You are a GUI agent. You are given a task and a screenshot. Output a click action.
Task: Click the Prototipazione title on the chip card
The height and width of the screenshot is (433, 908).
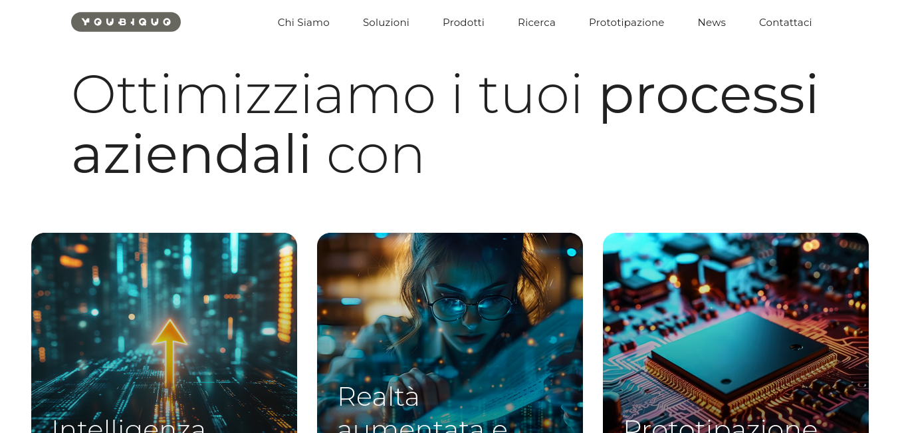pos(720,424)
